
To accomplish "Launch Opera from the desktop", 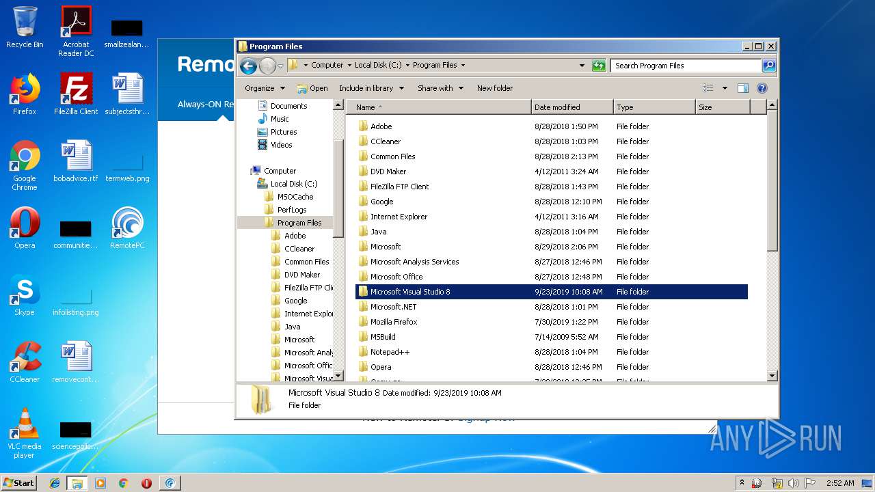I will (25, 228).
